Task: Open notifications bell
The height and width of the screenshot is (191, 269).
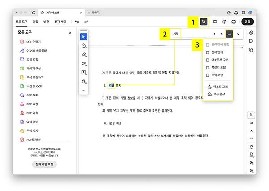Action: pos(236,13)
